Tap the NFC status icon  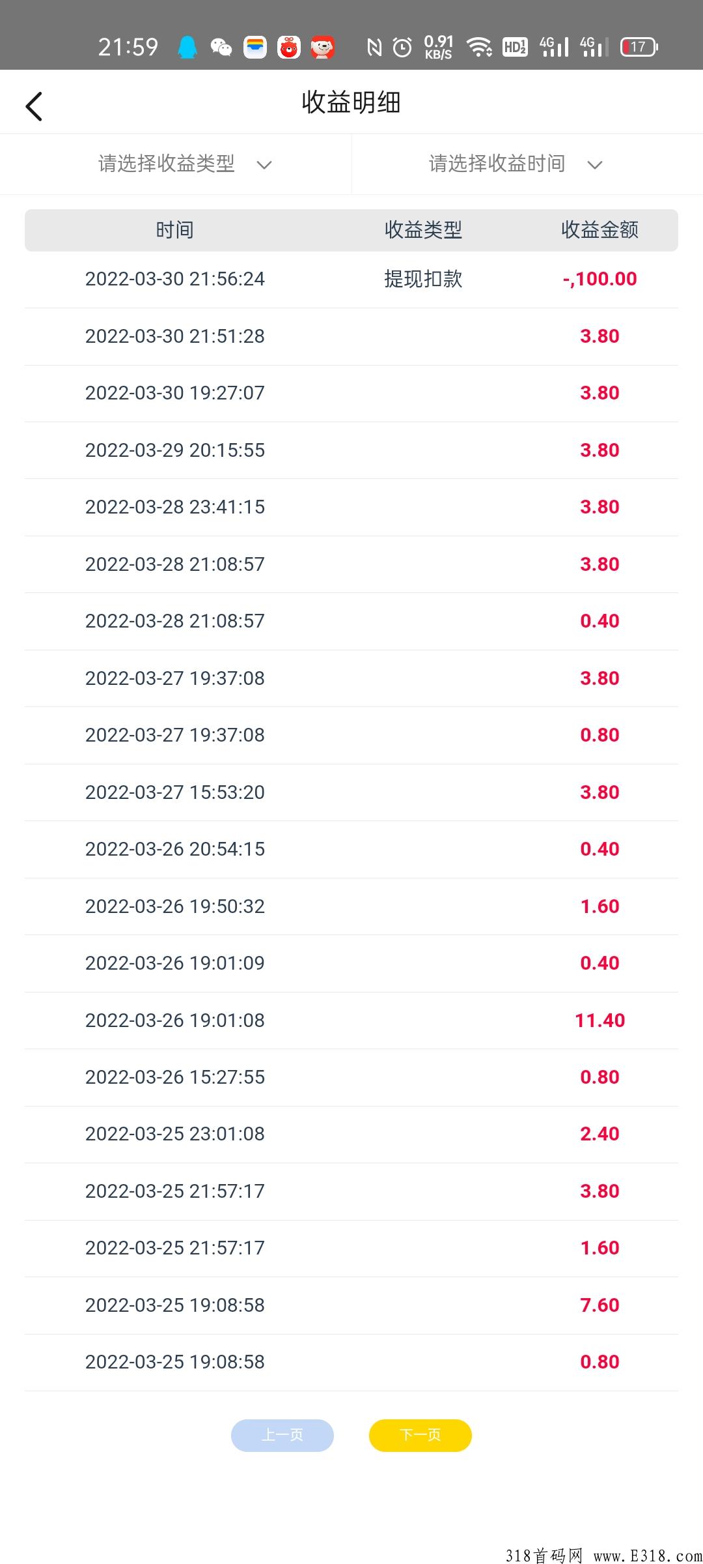pyautogui.click(x=374, y=47)
